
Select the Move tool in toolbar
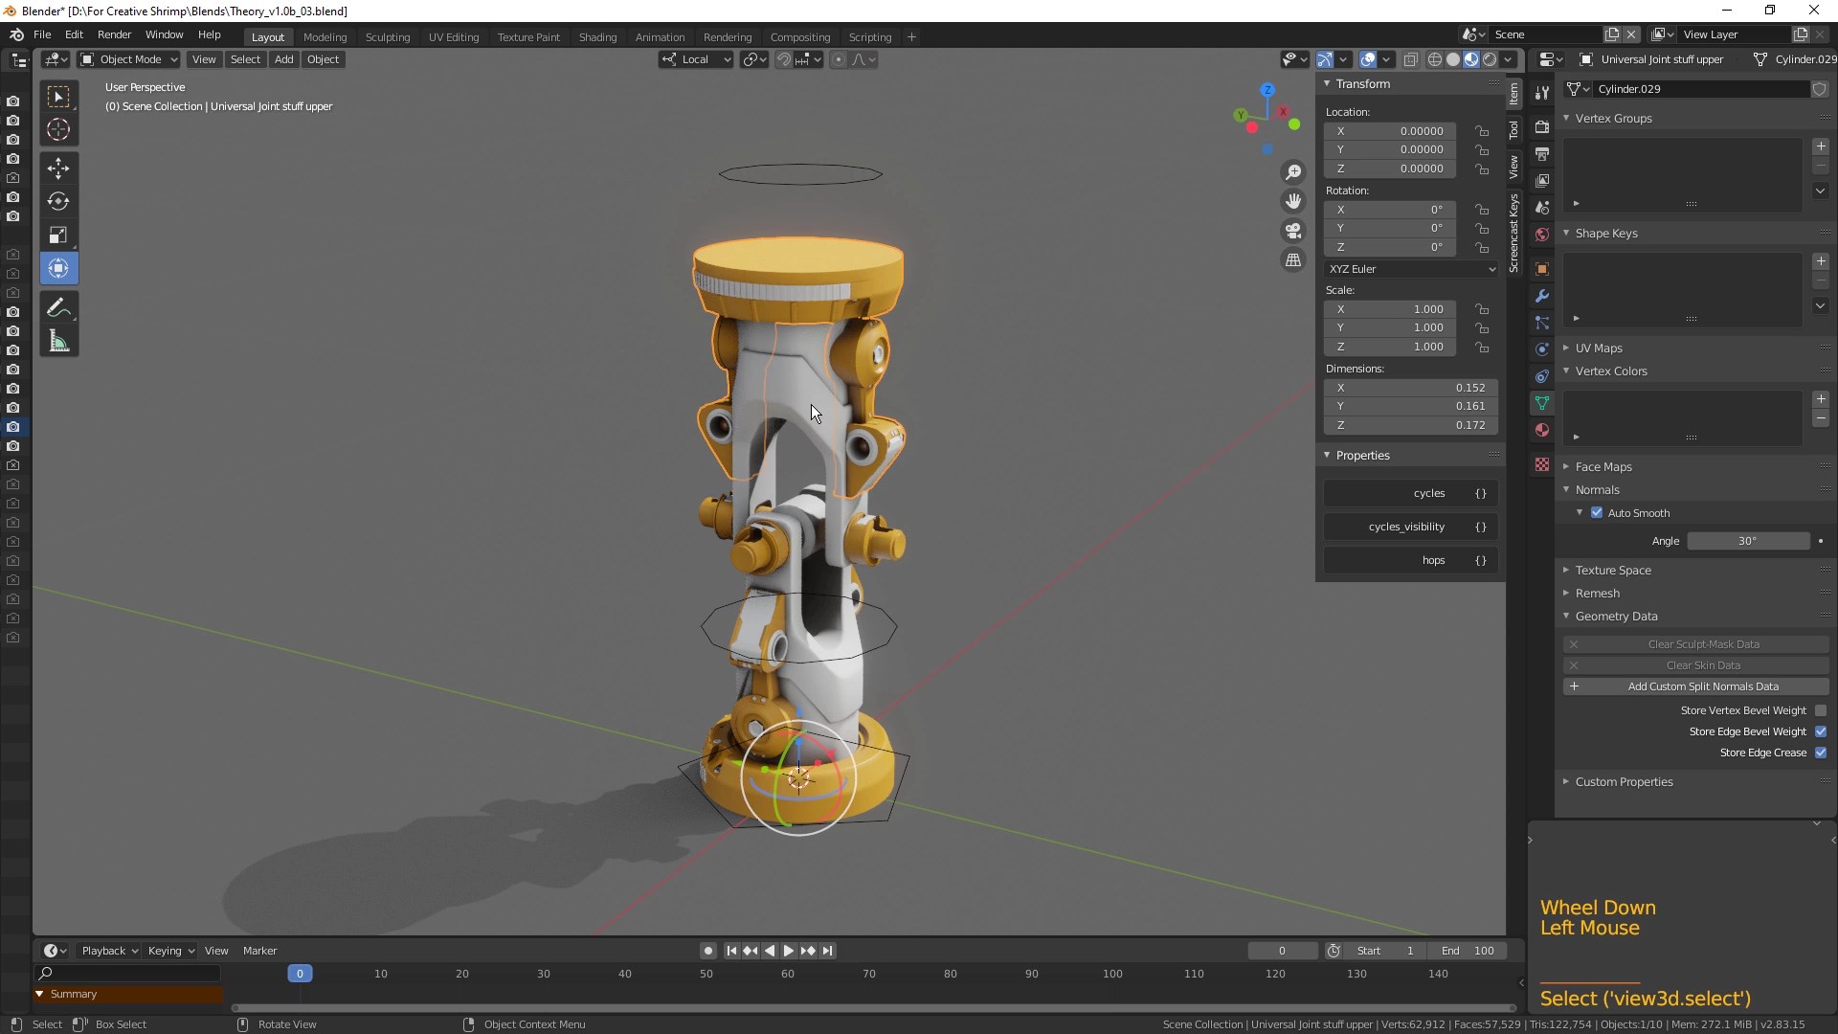point(58,169)
